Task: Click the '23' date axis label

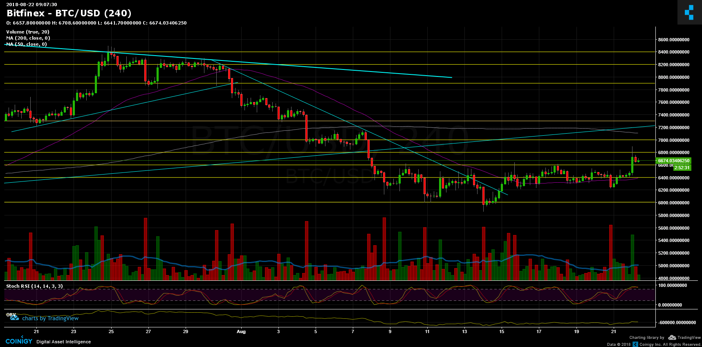Action: point(74,331)
